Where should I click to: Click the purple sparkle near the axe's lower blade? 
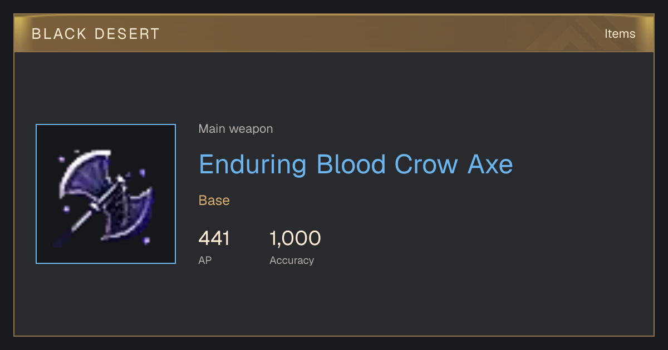click(146, 241)
